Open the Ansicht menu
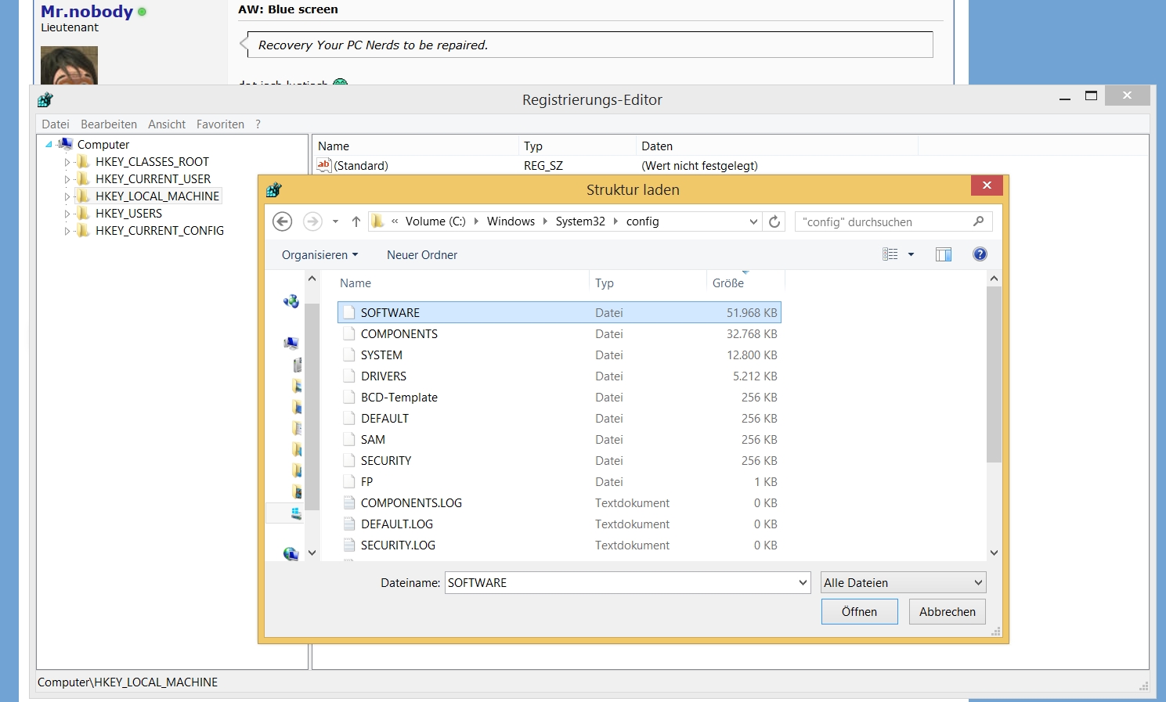The height and width of the screenshot is (702, 1166). click(167, 124)
